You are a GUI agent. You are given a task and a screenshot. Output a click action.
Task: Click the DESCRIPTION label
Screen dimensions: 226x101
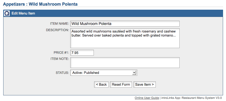tap(58, 30)
